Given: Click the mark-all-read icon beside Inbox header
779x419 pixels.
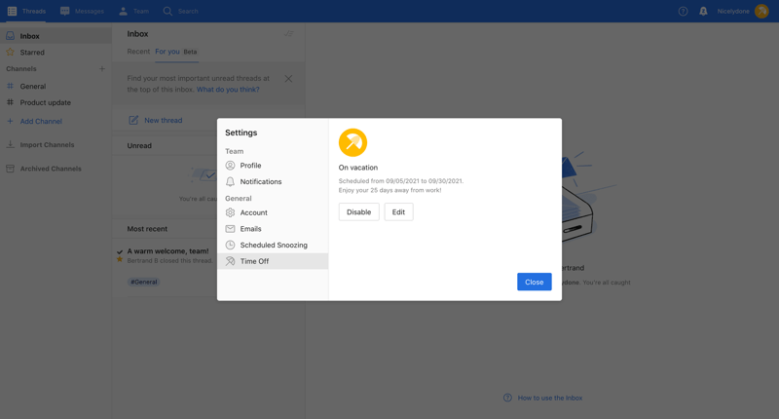Looking at the screenshot, I should coord(288,34).
